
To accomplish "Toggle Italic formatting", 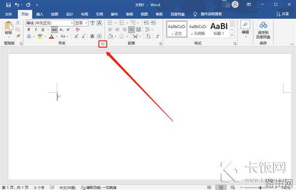I will [36, 30].
